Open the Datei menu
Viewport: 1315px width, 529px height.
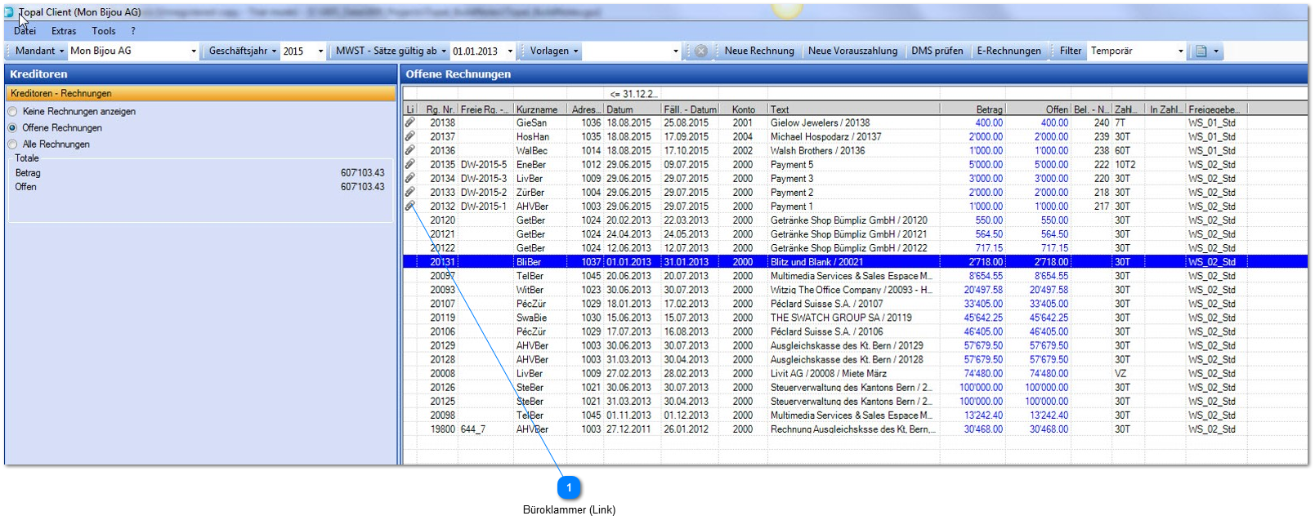25,31
